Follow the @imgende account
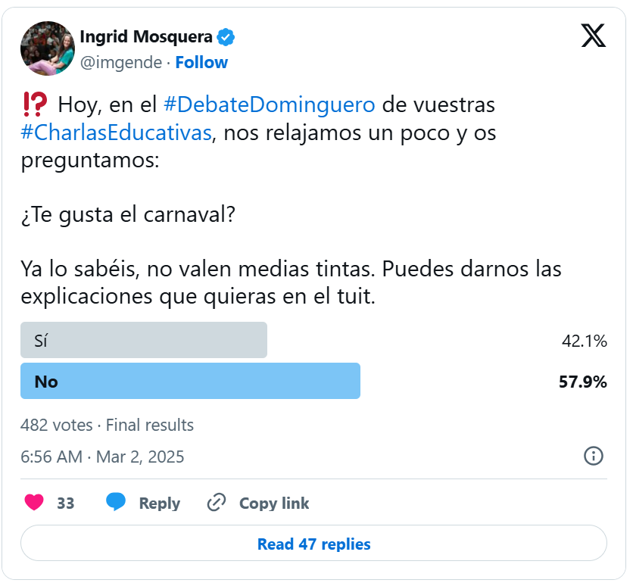 point(201,62)
